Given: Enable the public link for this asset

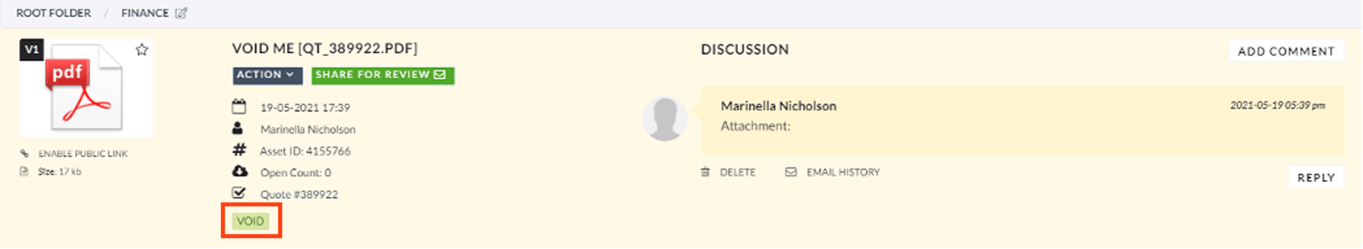Looking at the screenshot, I should [83, 154].
